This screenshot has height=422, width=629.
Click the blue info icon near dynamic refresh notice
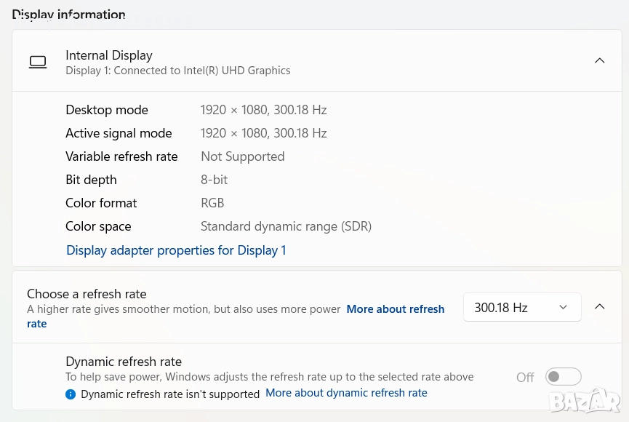point(71,394)
